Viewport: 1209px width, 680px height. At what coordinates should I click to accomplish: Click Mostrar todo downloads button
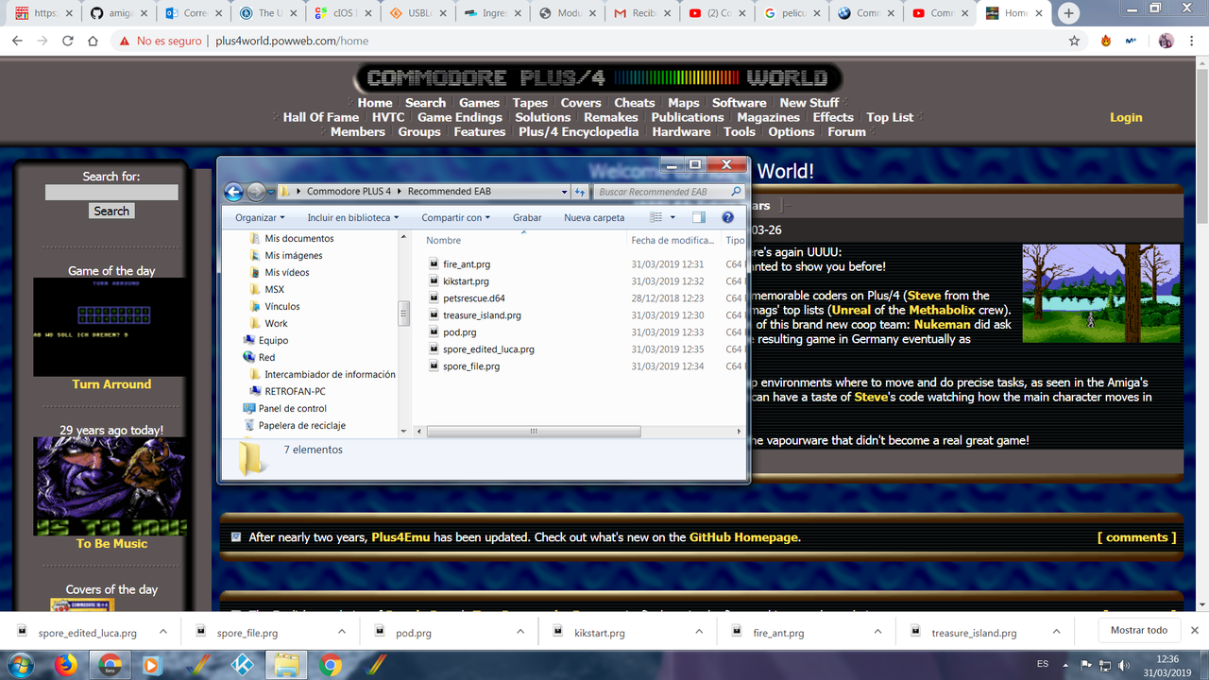1138,630
